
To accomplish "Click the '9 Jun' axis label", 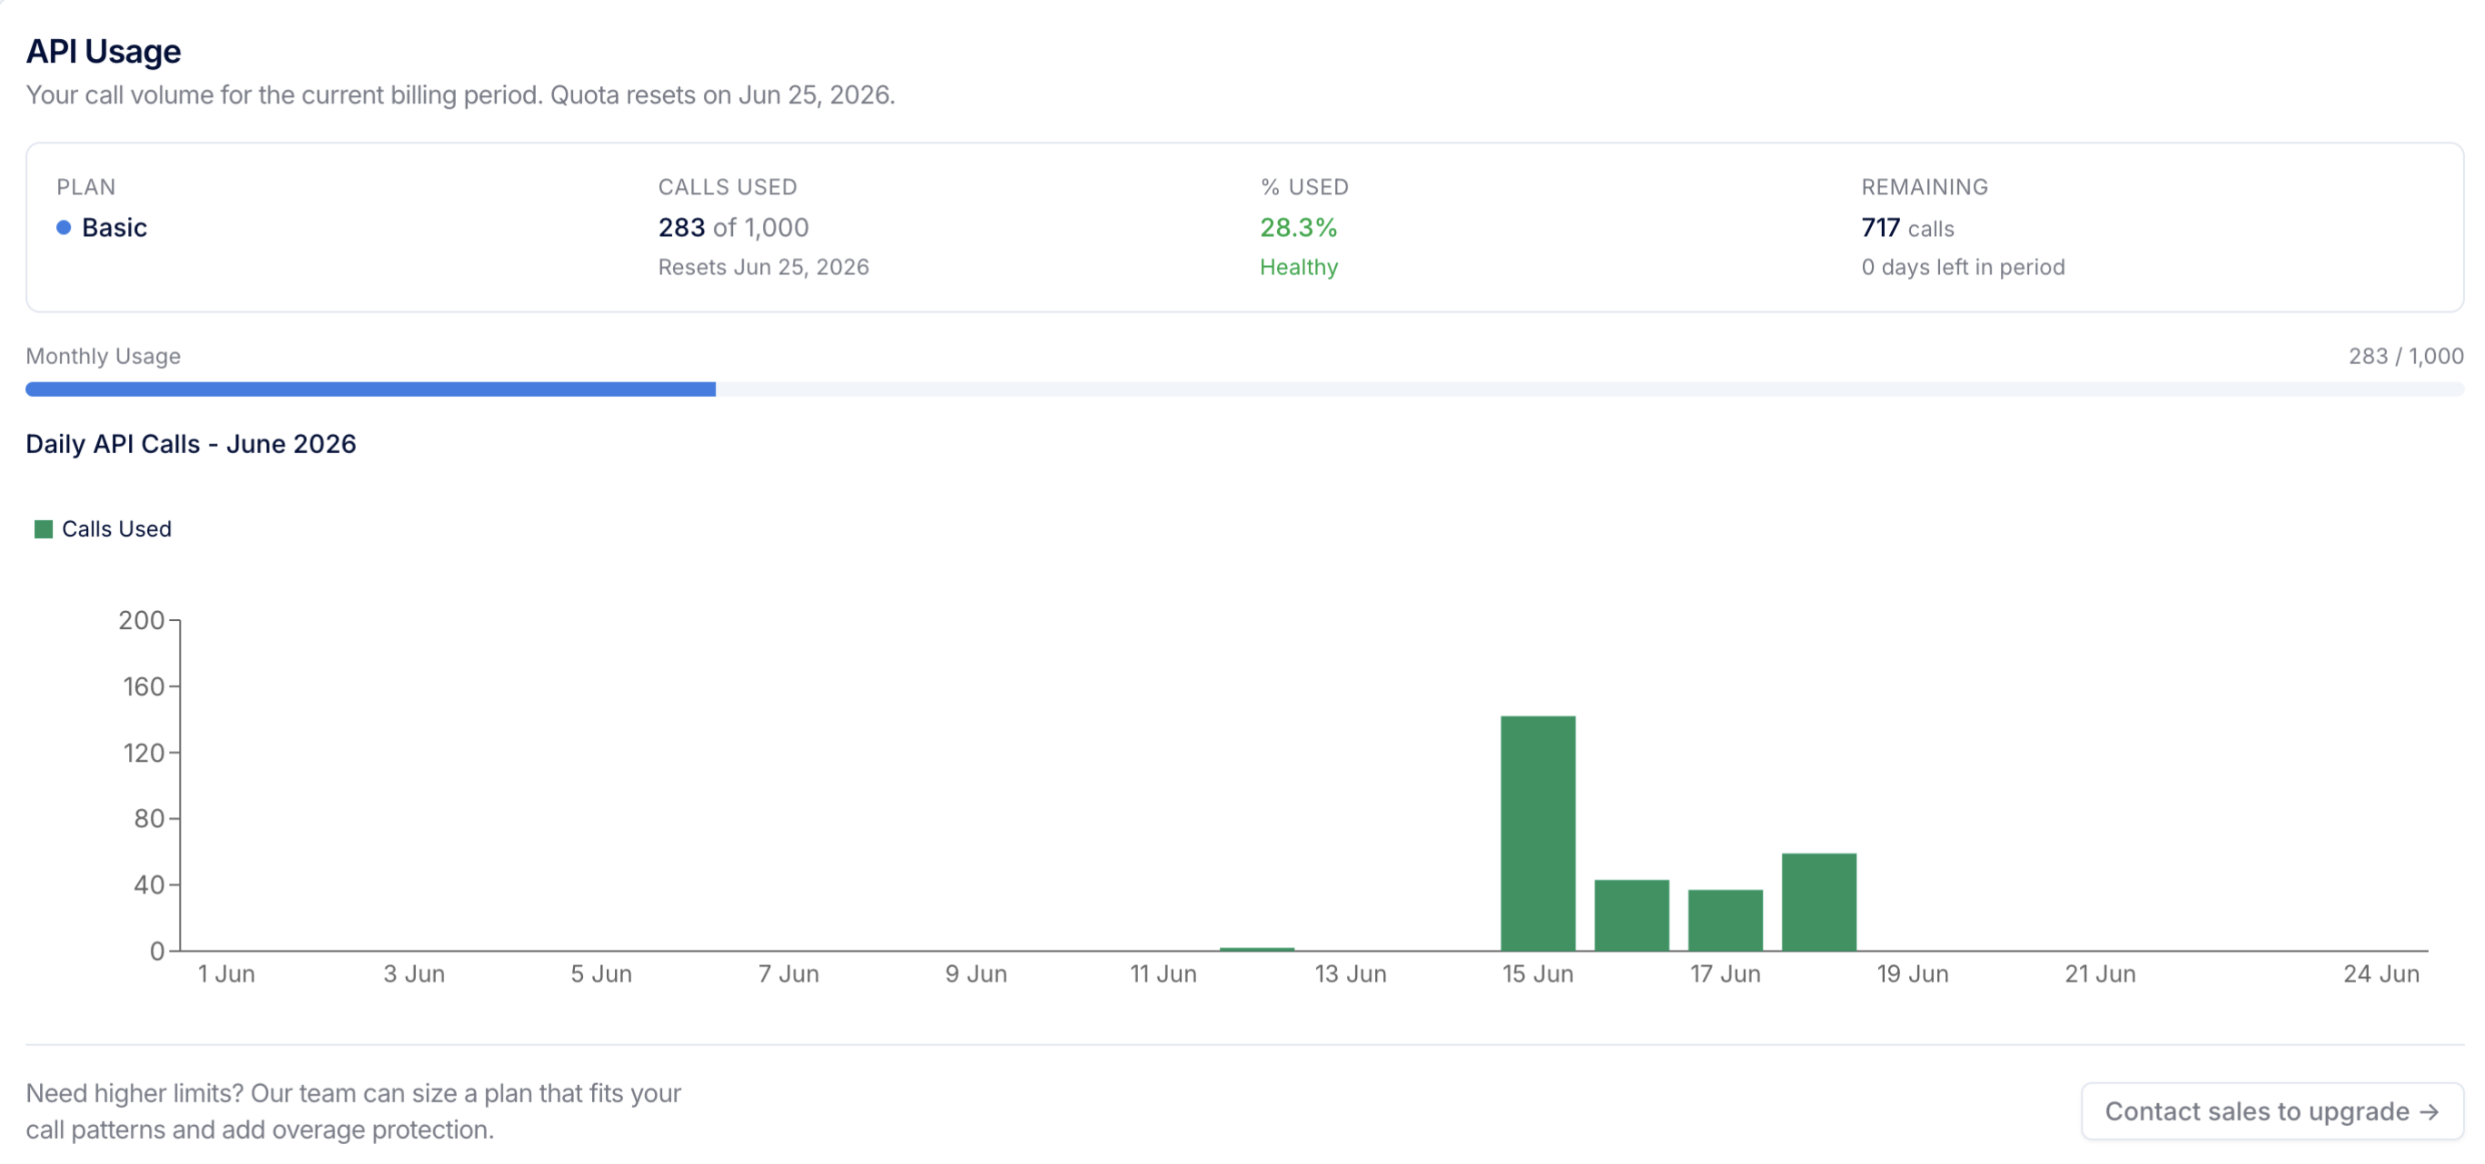I will click(976, 974).
